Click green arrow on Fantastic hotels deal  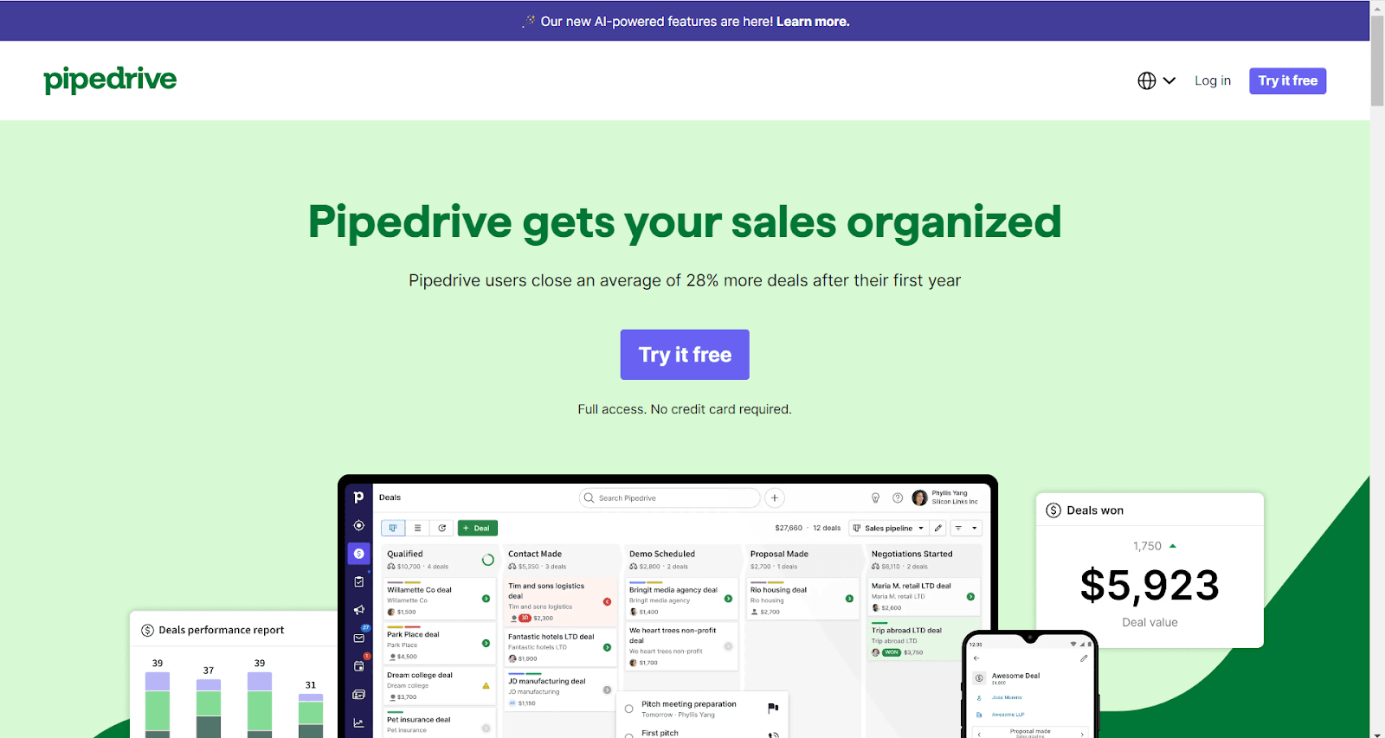pyautogui.click(x=607, y=647)
